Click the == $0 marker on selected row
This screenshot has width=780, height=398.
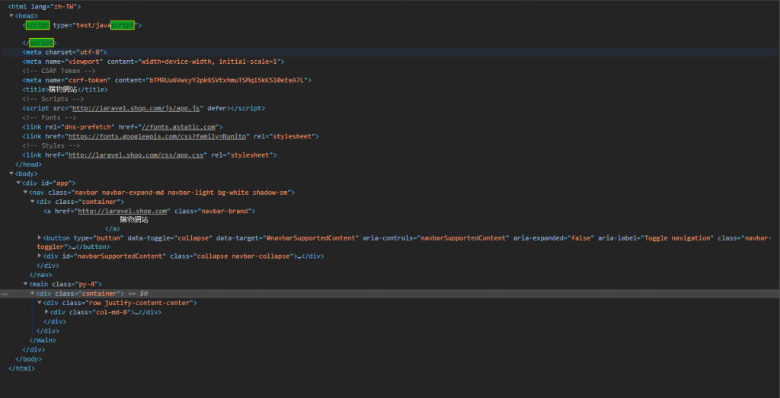[138, 294]
